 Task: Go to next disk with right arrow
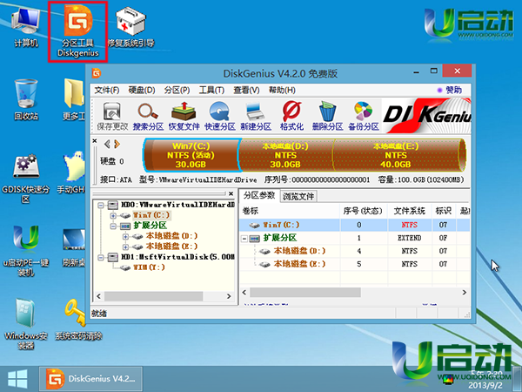coord(117,144)
